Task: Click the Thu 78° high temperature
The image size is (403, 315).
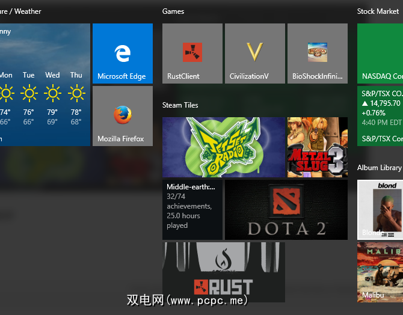Action: (x=76, y=112)
